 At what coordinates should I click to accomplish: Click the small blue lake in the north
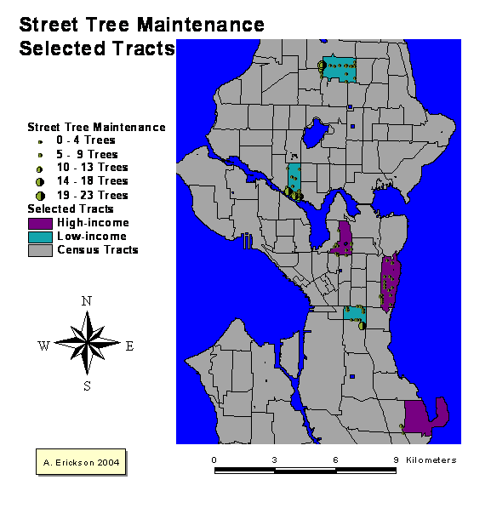[x=316, y=133]
